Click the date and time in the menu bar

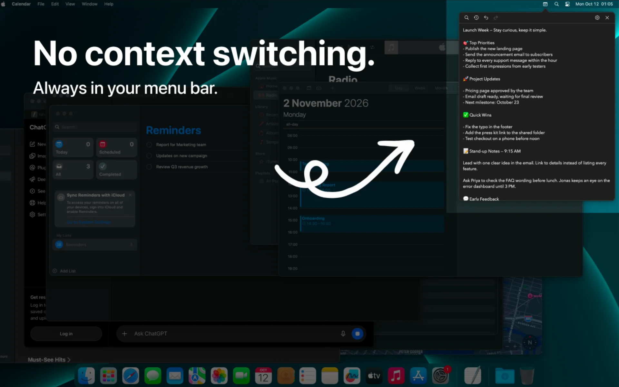pyautogui.click(x=594, y=4)
